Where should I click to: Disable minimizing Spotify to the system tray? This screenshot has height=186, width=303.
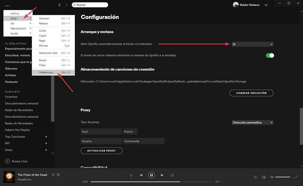coord(269,55)
